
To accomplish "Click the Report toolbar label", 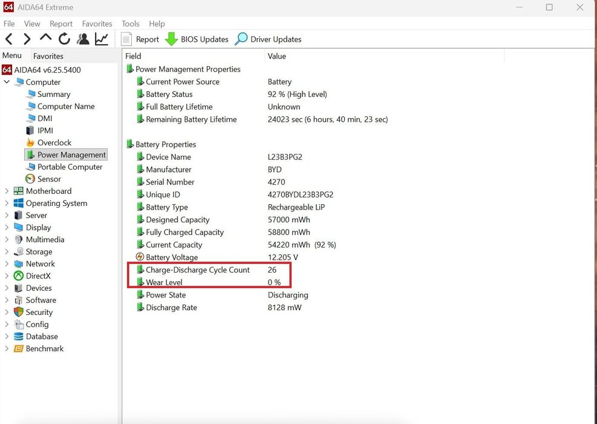I will pos(148,39).
